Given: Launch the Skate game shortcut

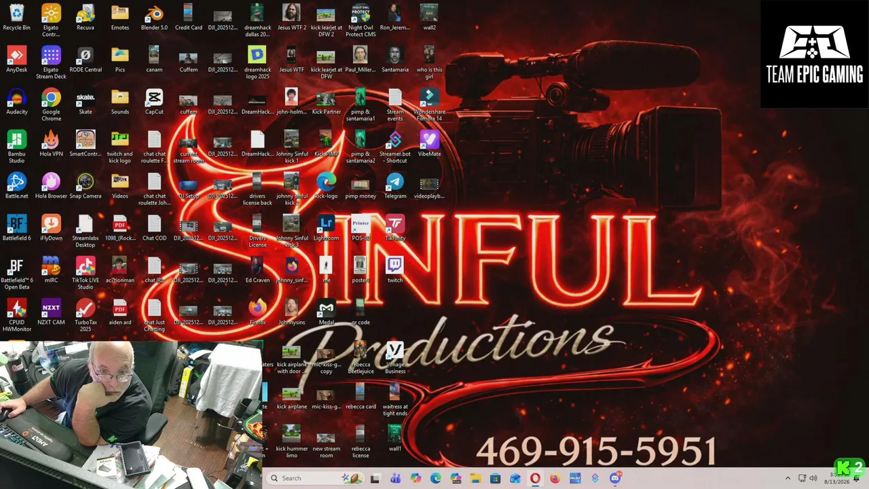Looking at the screenshot, I should point(85,102).
